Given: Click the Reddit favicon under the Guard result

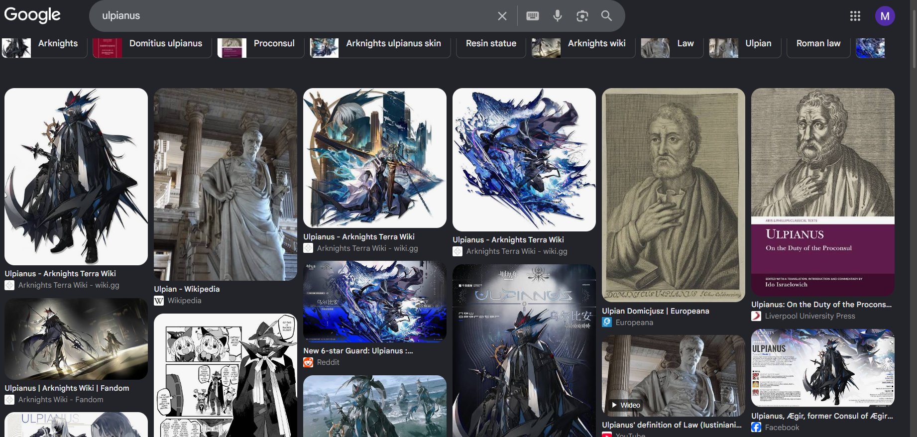Looking at the screenshot, I should click(308, 362).
